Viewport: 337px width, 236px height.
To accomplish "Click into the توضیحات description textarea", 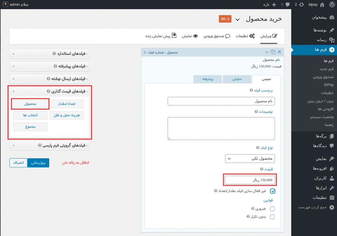I will (221, 129).
